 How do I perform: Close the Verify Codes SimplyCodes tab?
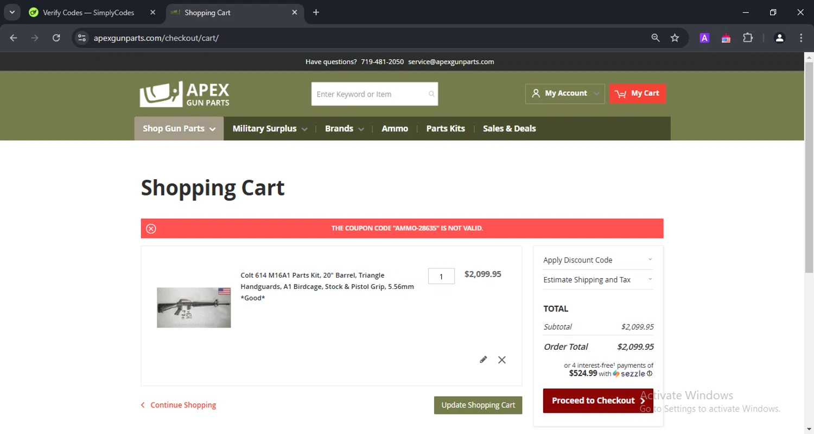pos(152,12)
